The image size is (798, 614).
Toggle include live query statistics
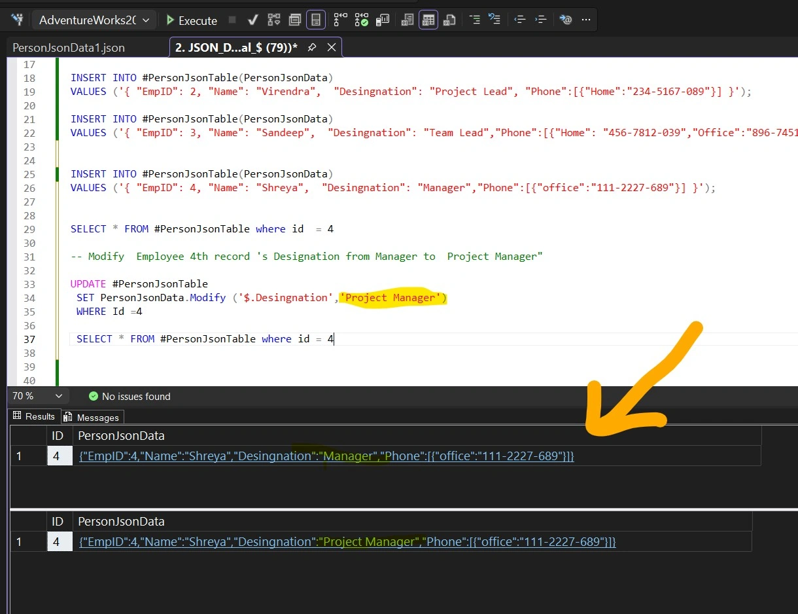(x=362, y=20)
